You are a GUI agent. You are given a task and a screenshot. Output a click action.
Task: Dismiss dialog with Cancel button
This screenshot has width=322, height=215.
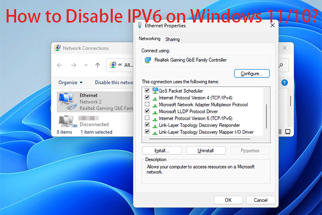coord(261,200)
